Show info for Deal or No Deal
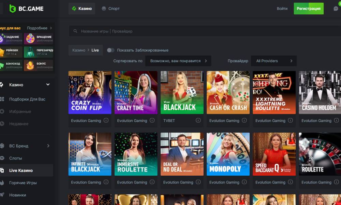This screenshot has width=341, height=205. (x=198, y=182)
